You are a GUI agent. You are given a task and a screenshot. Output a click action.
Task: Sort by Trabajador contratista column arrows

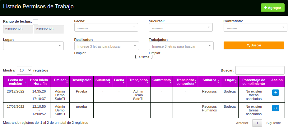(x=196, y=81)
